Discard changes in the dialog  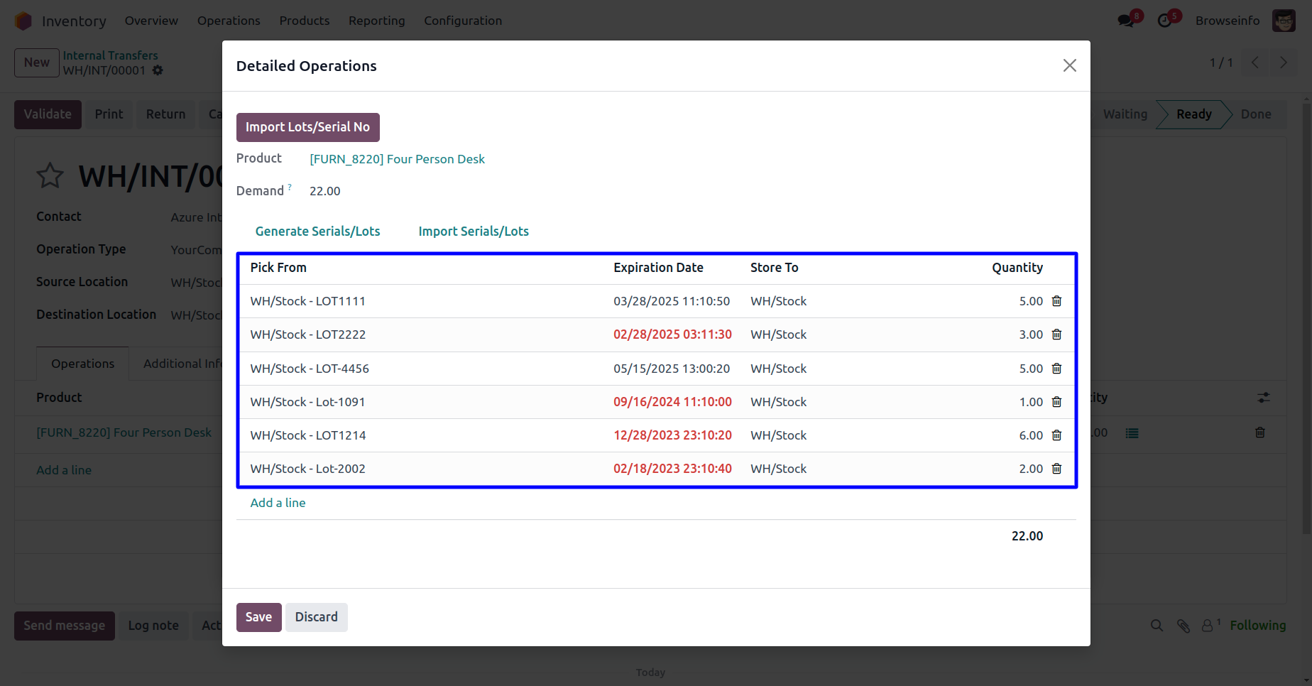(x=316, y=617)
